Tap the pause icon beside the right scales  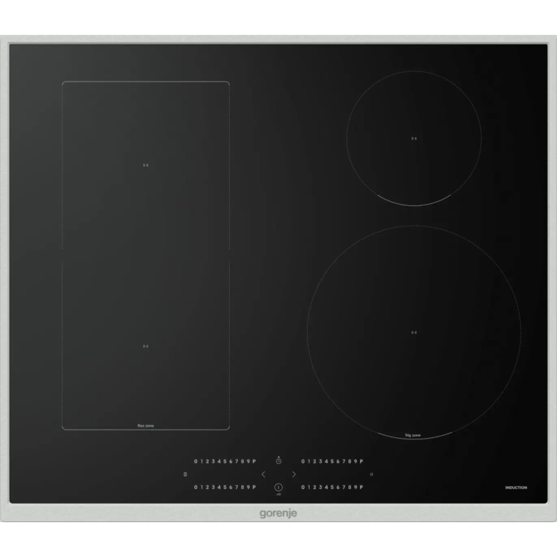click(x=372, y=474)
